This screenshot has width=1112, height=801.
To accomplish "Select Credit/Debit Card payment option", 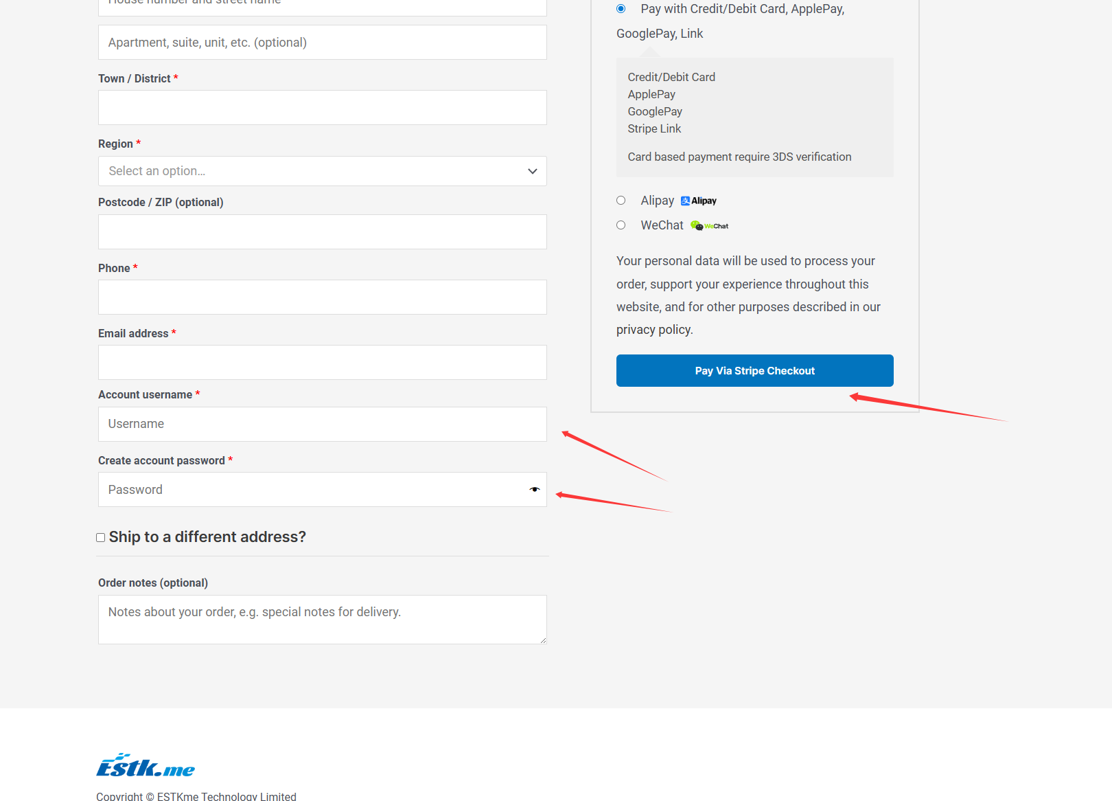I will click(621, 9).
